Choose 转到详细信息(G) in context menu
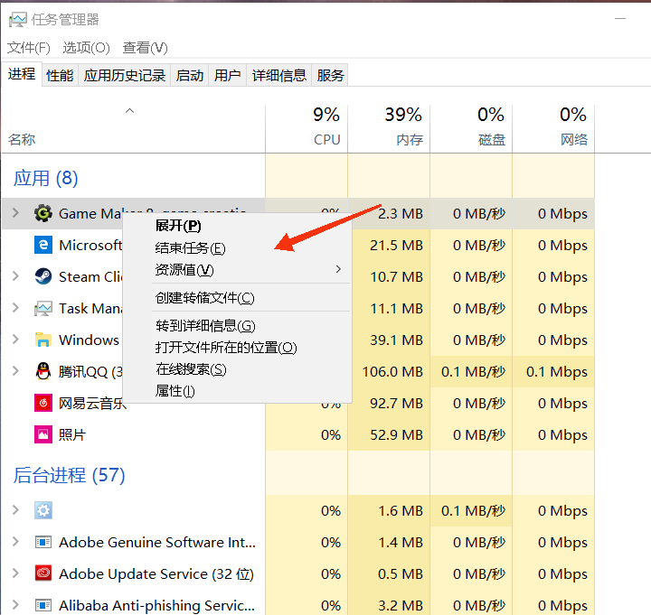Image resolution: width=651 pixels, height=615 pixels. pyautogui.click(x=238, y=326)
